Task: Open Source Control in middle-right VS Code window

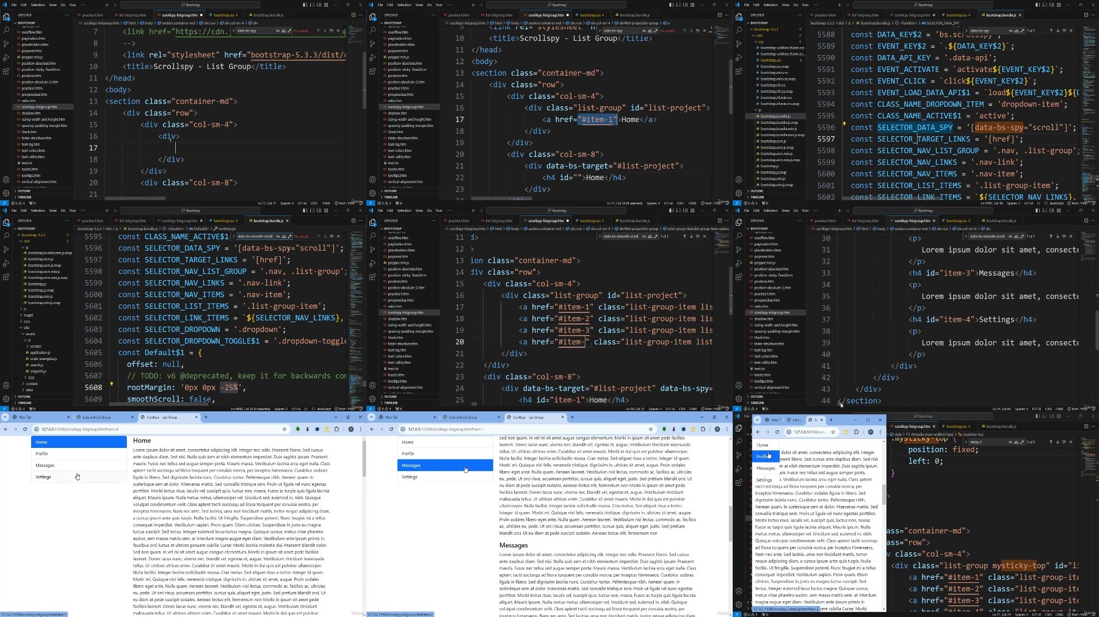Action: 739,250
